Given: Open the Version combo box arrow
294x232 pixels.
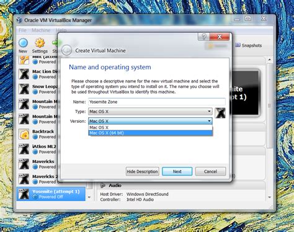Looking at the screenshot, I should coord(209,121).
